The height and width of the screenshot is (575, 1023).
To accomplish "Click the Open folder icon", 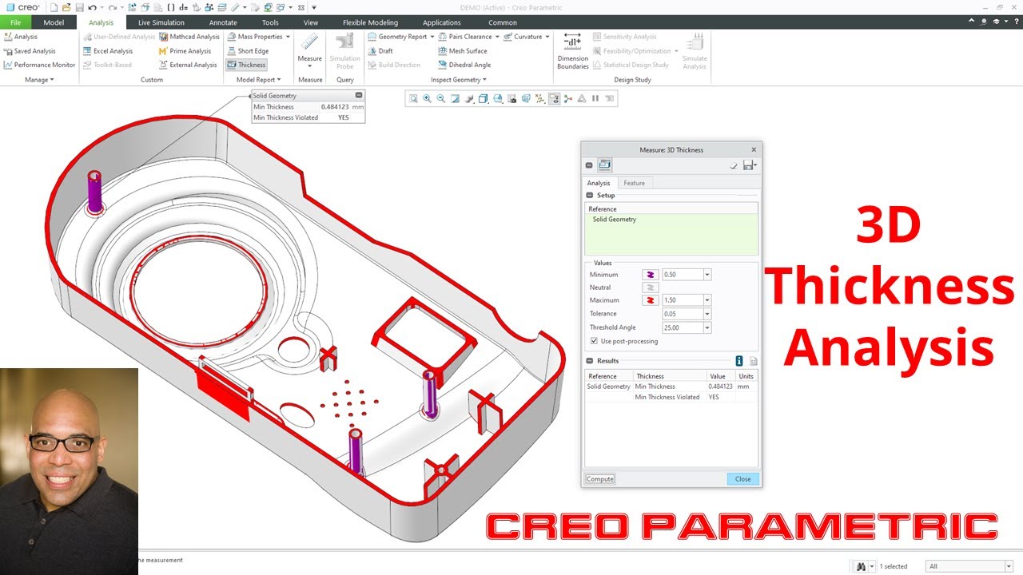I will point(66,7).
